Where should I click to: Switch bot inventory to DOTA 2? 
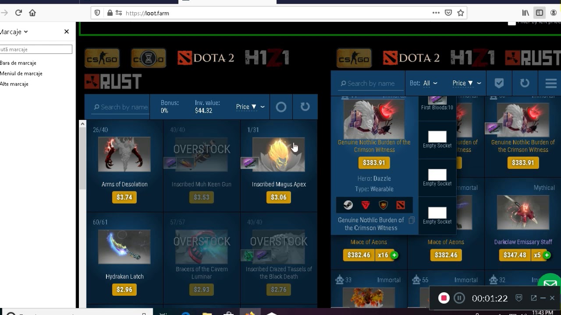411,58
